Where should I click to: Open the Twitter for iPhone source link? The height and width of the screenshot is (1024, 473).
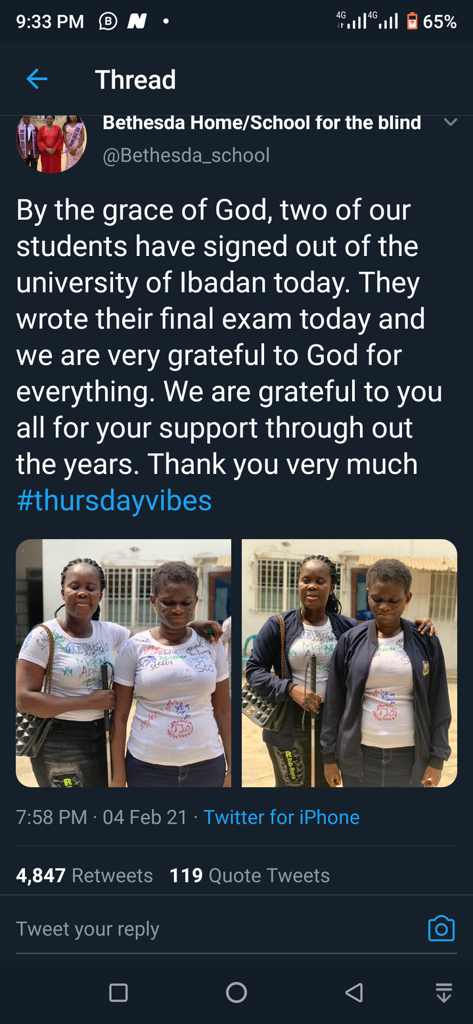pyautogui.click(x=281, y=817)
